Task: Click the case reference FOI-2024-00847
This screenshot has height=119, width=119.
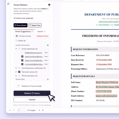Action: pos(103,55)
